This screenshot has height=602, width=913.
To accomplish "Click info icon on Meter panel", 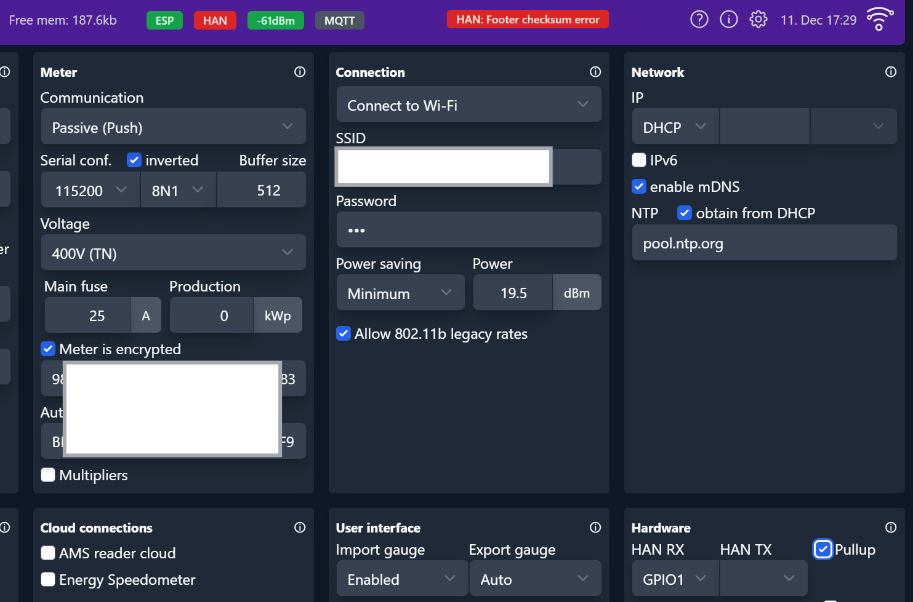I will (x=300, y=72).
